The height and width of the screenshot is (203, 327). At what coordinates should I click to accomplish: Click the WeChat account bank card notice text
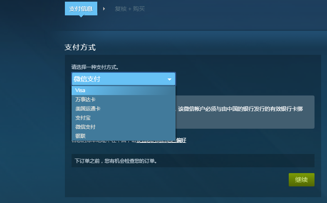click(x=240, y=109)
